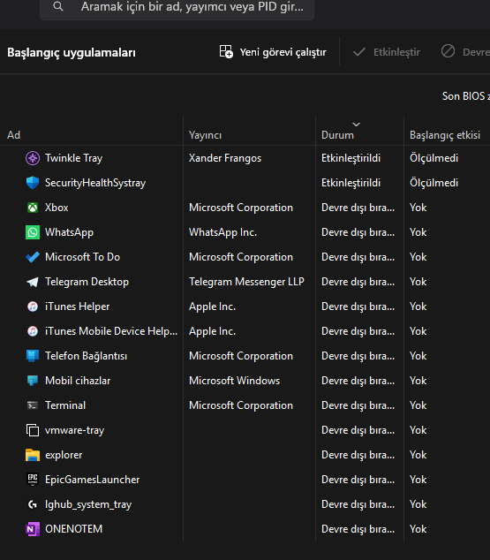
Task: Click WhatsApp's Yok startup impact value
Action: (418, 232)
